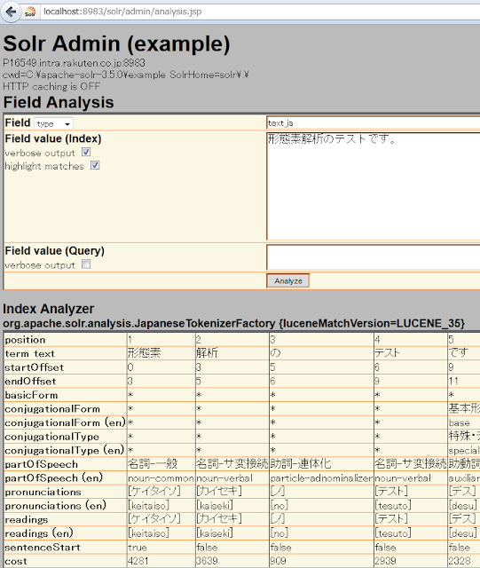This screenshot has height=568, width=480.
Task: Click the noun-common part of speech cell
Action: coord(161,478)
